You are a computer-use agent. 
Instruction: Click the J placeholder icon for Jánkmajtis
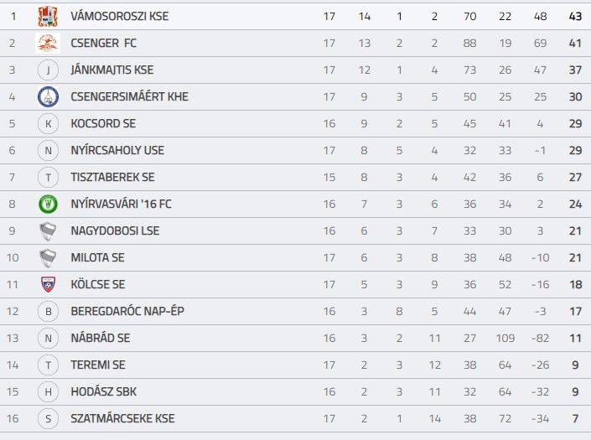[x=49, y=70]
